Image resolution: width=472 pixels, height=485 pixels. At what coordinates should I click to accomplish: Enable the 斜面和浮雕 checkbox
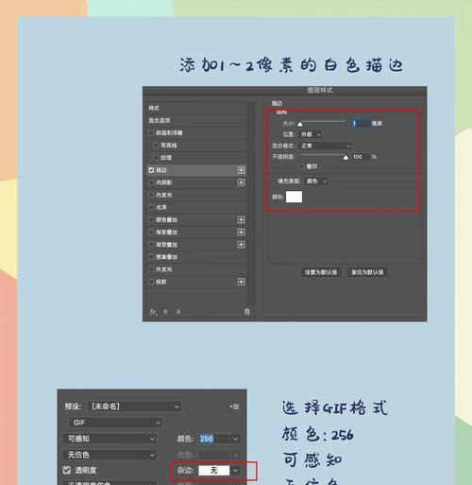click(151, 132)
